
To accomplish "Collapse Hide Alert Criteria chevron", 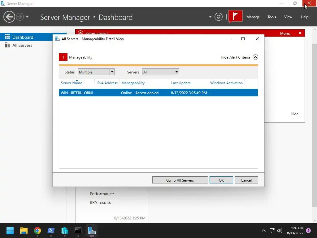I will pos(255,57).
